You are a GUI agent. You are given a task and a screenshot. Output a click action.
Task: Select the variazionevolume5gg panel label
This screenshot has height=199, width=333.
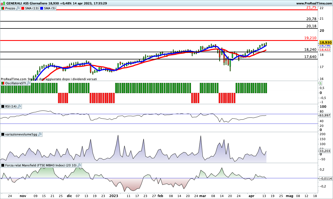click(21, 134)
